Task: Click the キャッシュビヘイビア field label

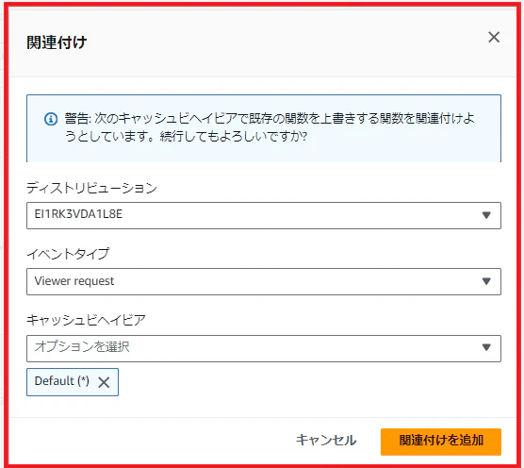Action: [86, 320]
